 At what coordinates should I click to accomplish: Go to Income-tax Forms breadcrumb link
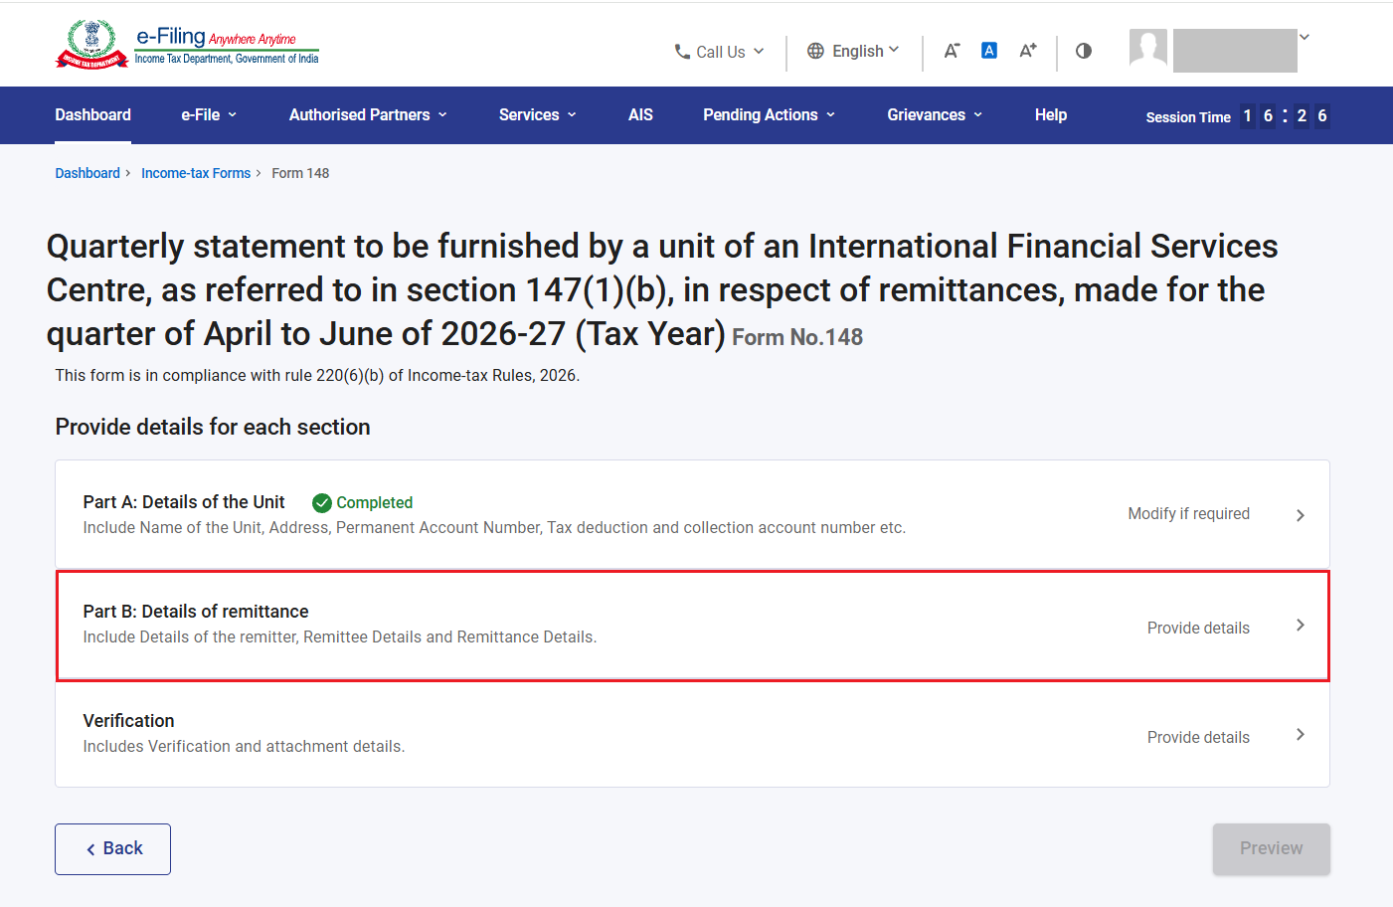tap(196, 173)
